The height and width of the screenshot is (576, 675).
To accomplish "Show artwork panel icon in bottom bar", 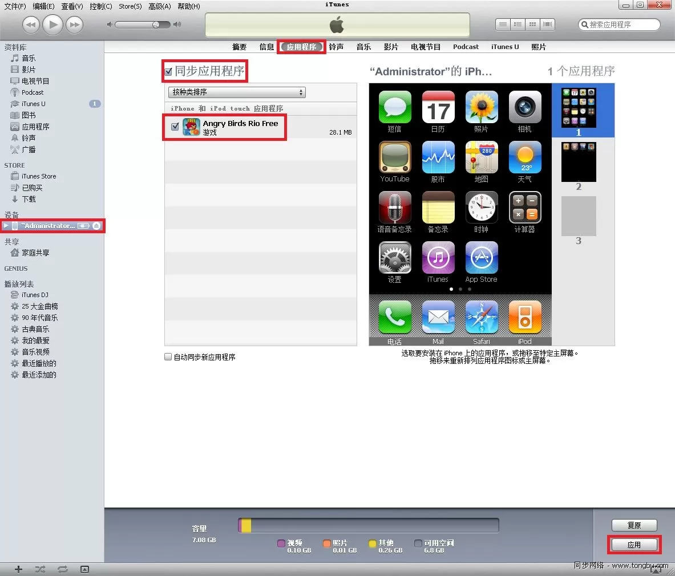I will [85, 569].
